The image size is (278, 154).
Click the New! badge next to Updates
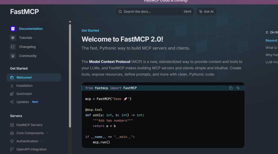[35, 102]
